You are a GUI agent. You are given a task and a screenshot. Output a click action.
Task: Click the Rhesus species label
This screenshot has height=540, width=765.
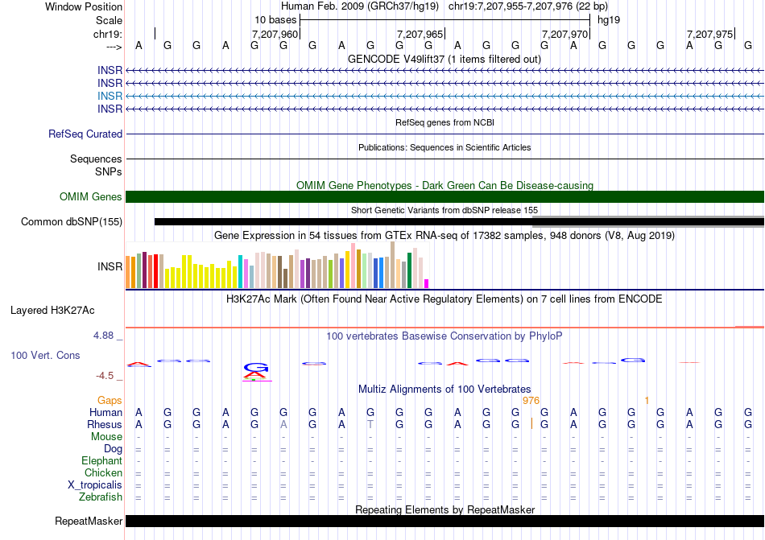click(105, 424)
